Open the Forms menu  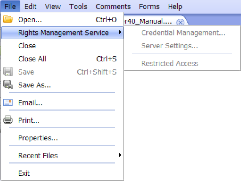click(x=149, y=6)
